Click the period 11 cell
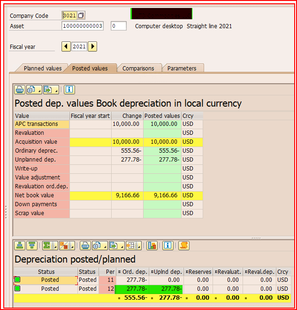The height and width of the screenshot is (310, 297). pyautogui.click(x=107, y=280)
